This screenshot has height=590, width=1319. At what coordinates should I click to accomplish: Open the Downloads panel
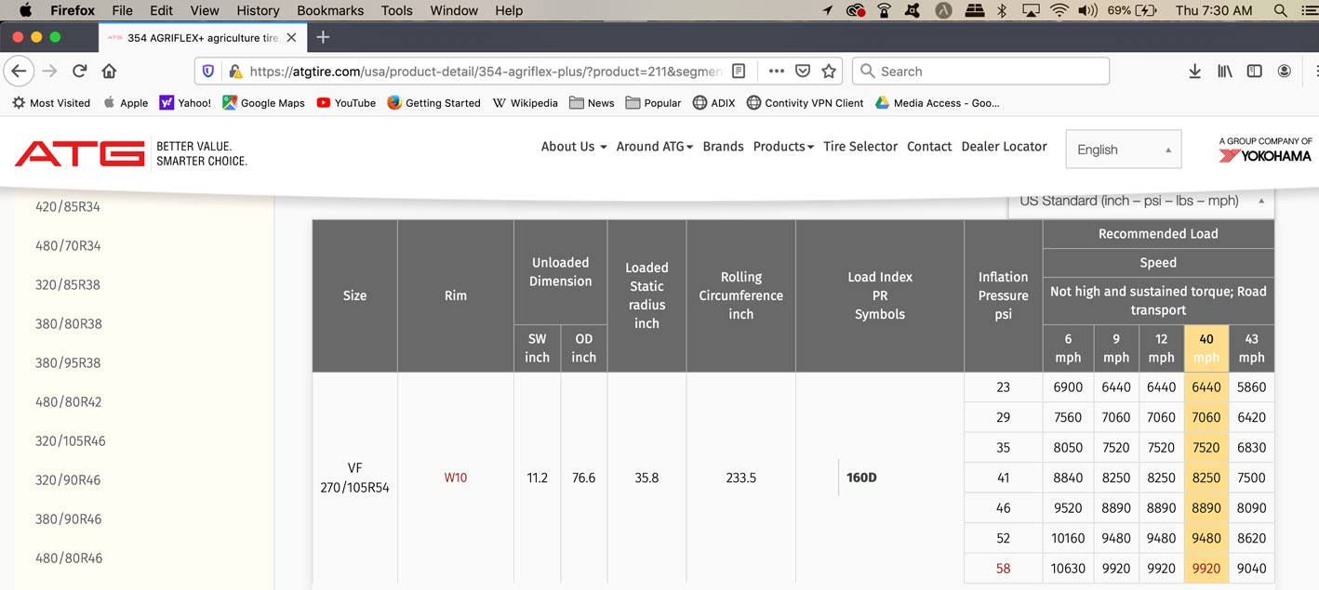(x=1194, y=72)
